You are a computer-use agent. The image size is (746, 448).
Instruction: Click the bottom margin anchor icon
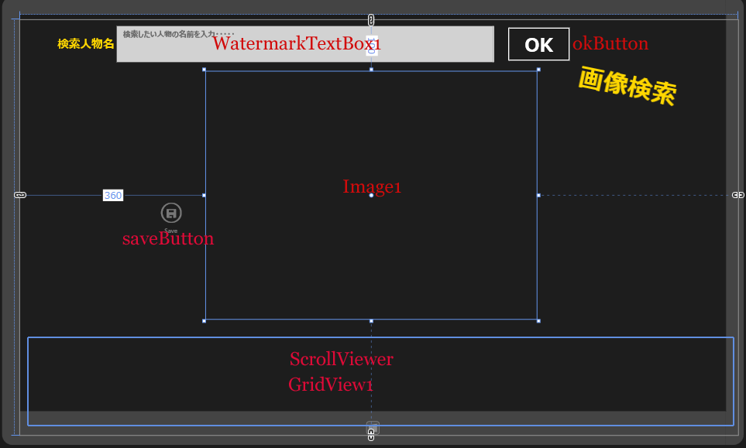pos(371,437)
